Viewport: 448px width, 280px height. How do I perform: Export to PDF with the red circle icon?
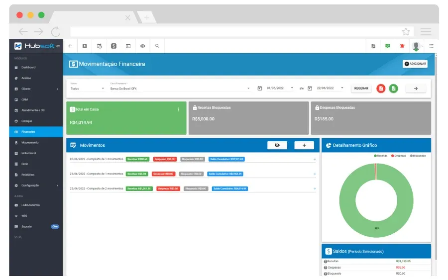coord(381,89)
